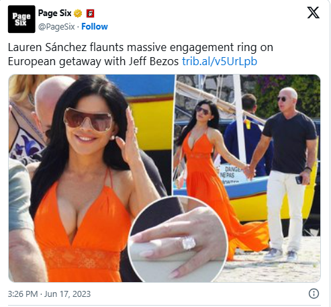331x307 pixels.
Task: Click the red affiliate badge icon
Action: 91,13
